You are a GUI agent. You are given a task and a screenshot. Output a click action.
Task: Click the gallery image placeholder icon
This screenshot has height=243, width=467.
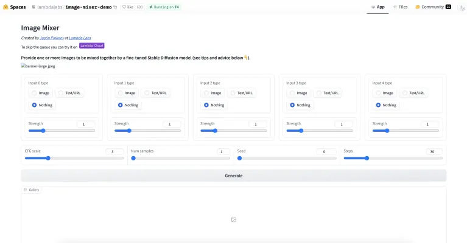(233, 219)
